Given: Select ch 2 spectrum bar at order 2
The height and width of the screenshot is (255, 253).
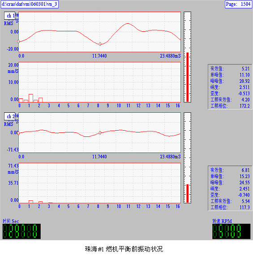Looking at the screenshot, I should click(x=41, y=202).
